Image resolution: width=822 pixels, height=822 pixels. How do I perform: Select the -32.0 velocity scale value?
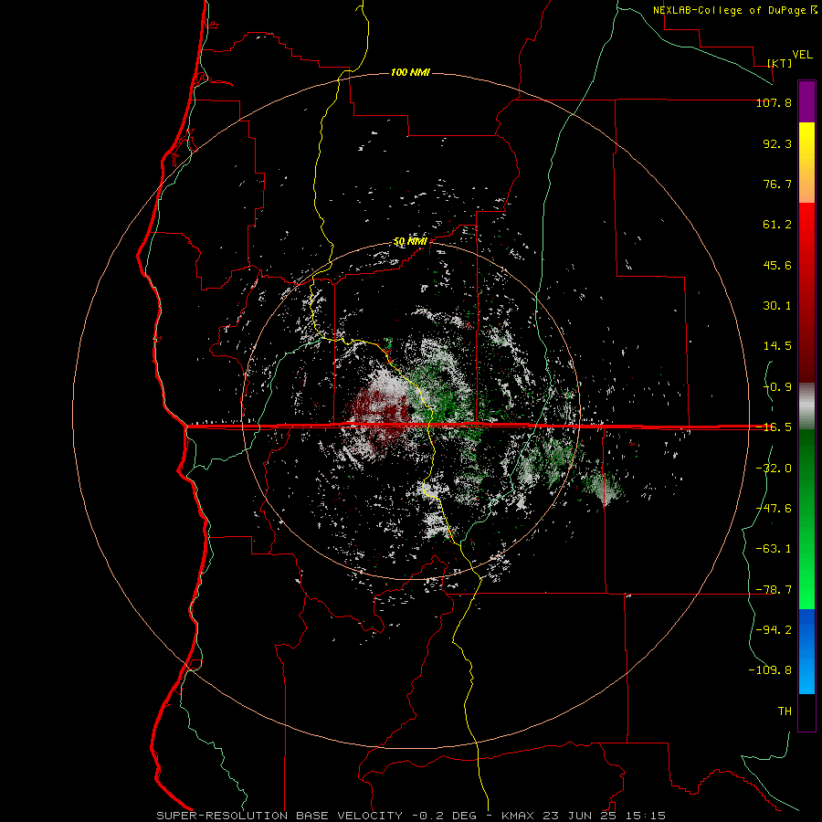click(774, 469)
